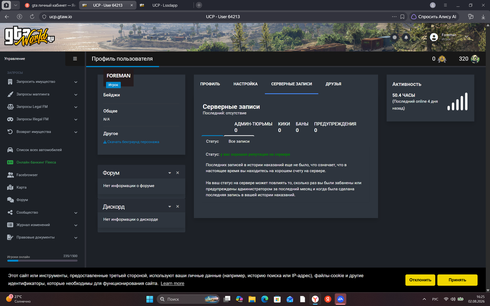Click the character background download link
This screenshot has width=490, height=306.
click(x=131, y=142)
